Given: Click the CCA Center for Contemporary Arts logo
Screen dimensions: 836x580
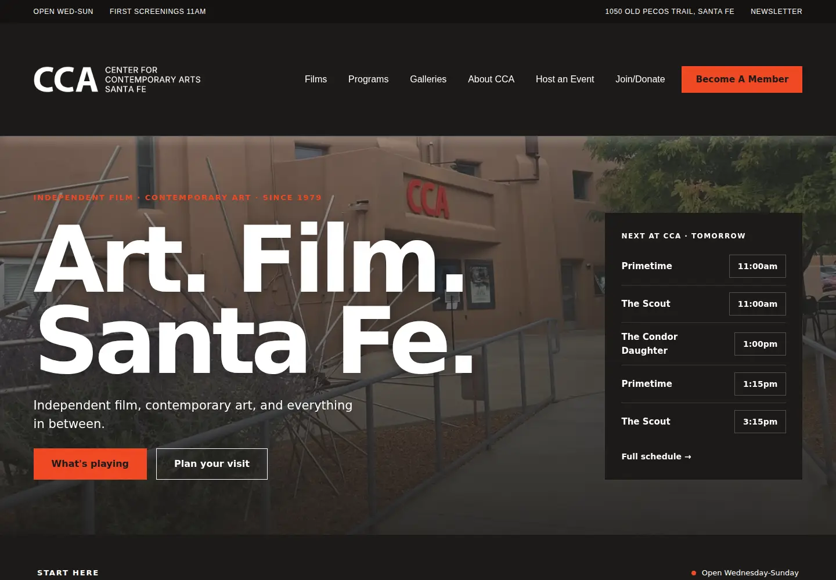Looking at the screenshot, I should [117, 79].
